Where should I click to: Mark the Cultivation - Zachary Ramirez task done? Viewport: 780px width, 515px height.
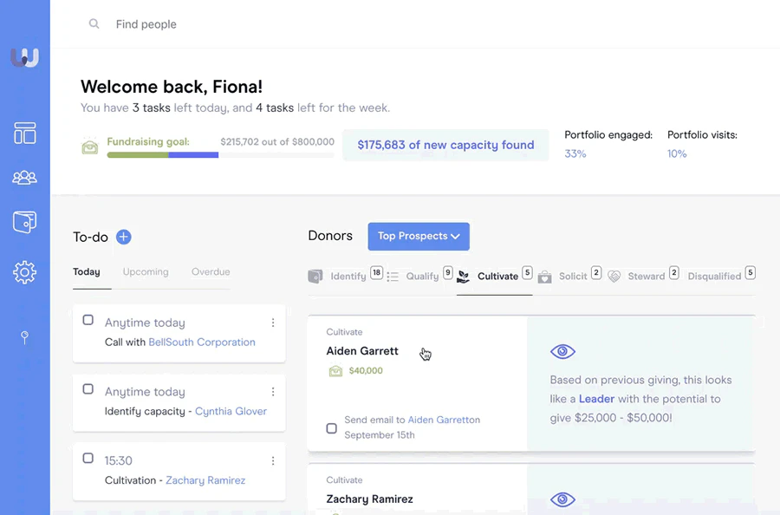click(x=88, y=458)
